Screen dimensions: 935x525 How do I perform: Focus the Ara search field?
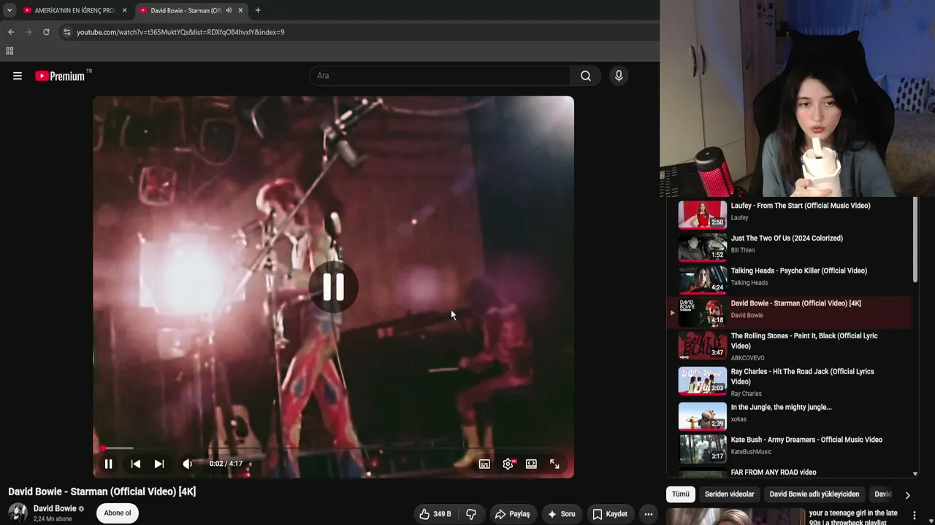coord(440,76)
